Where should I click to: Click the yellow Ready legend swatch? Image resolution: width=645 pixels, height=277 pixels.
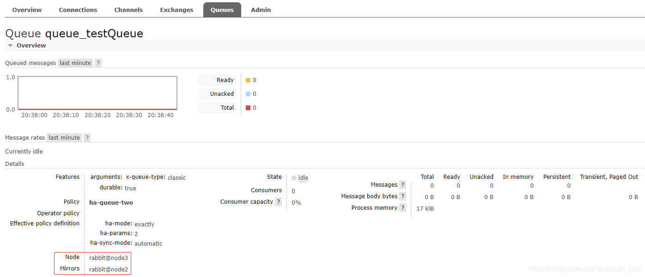coord(248,80)
